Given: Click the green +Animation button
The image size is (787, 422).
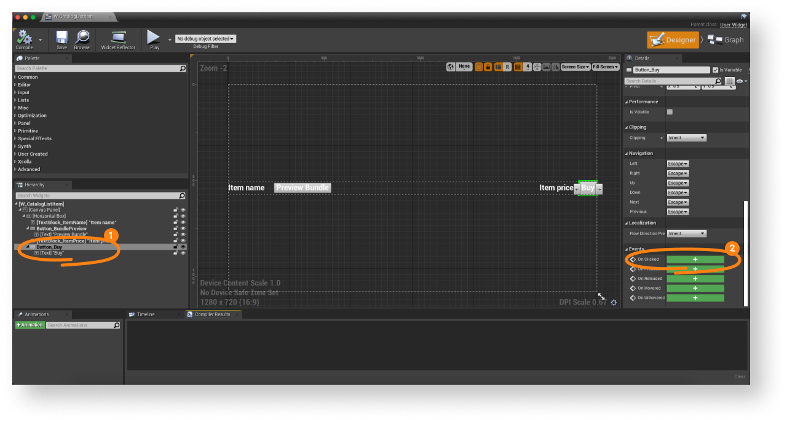Looking at the screenshot, I should click(x=30, y=325).
